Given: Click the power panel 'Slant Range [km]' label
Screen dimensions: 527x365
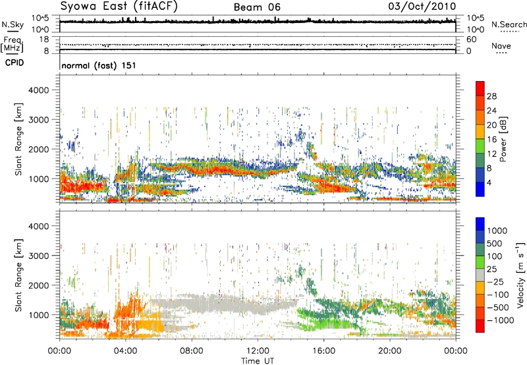Looking at the screenshot, I should (x=18, y=139).
